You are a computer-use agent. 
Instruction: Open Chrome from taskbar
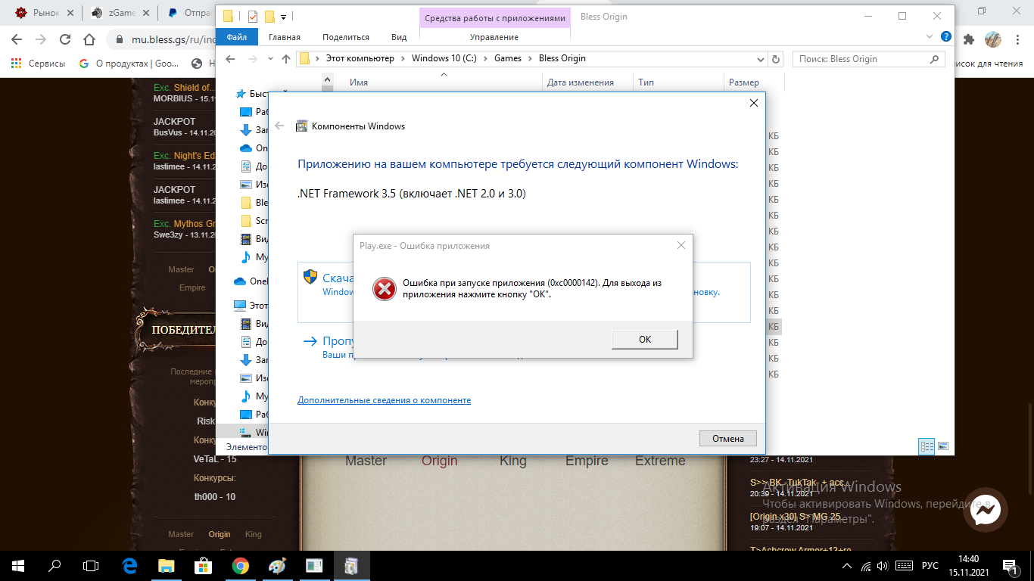point(240,565)
